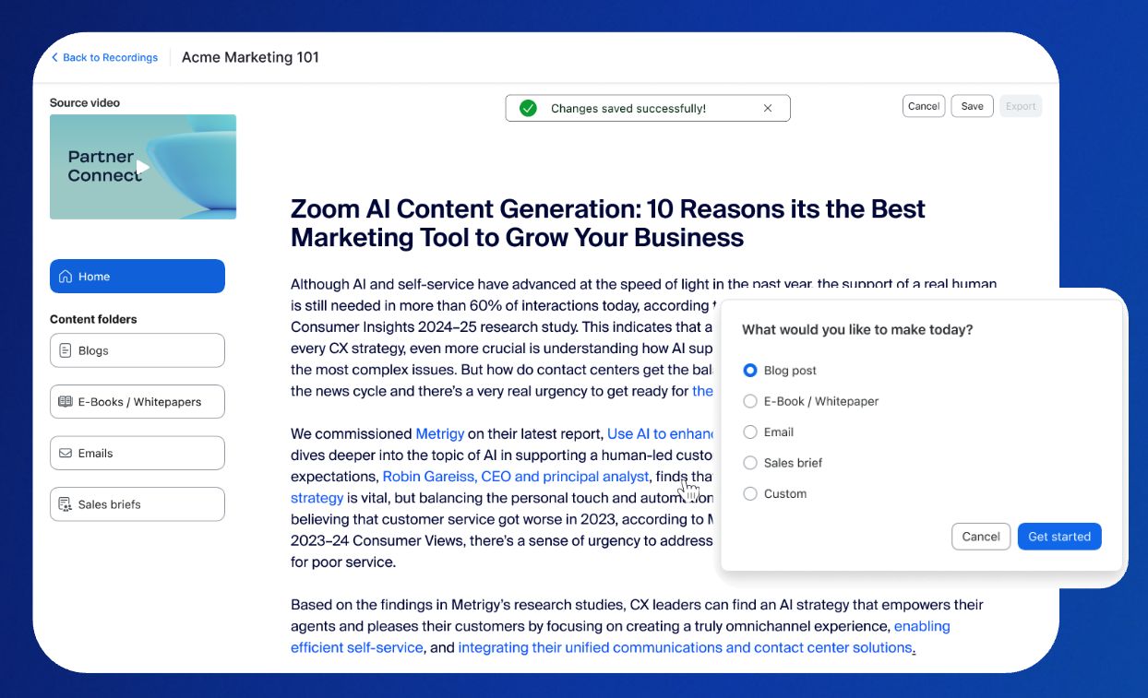Click the Content folders heading
The image size is (1148, 698).
click(x=93, y=319)
